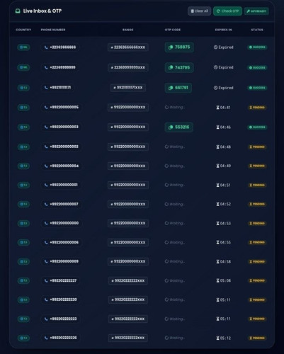Viewport: 284px width, 354px height.
Task: Click the country badge of the +992200000000 row
Action: click(x=23, y=223)
